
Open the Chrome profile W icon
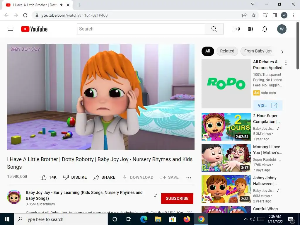coord(284,15)
